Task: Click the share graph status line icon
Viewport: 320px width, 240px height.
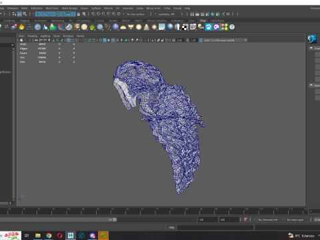Action: 223,14
